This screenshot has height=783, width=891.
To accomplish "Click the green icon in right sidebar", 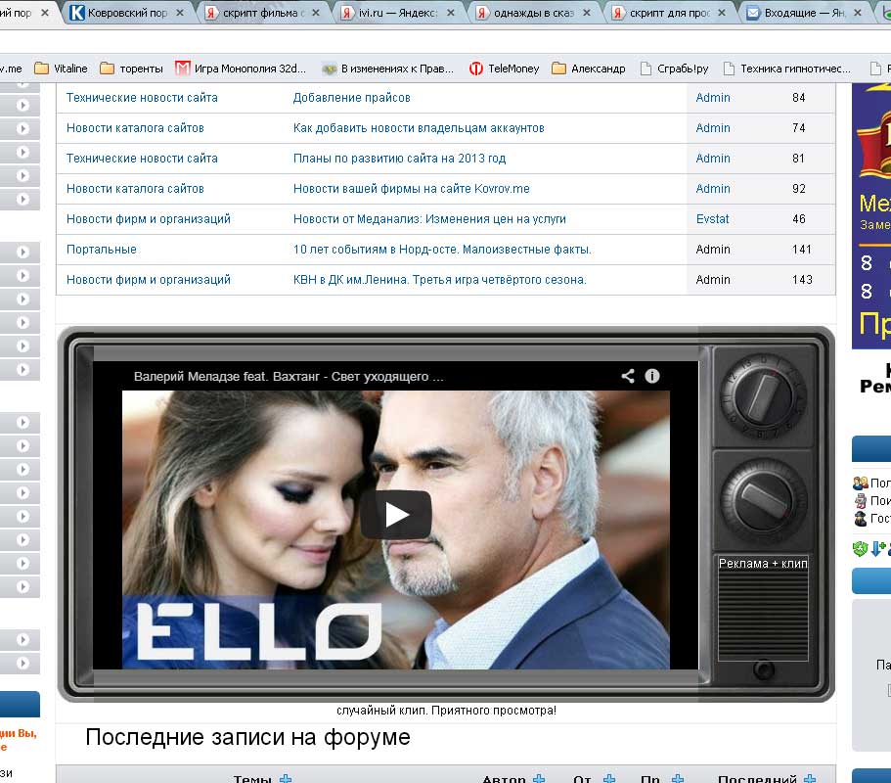I will [x=861, y=549].
